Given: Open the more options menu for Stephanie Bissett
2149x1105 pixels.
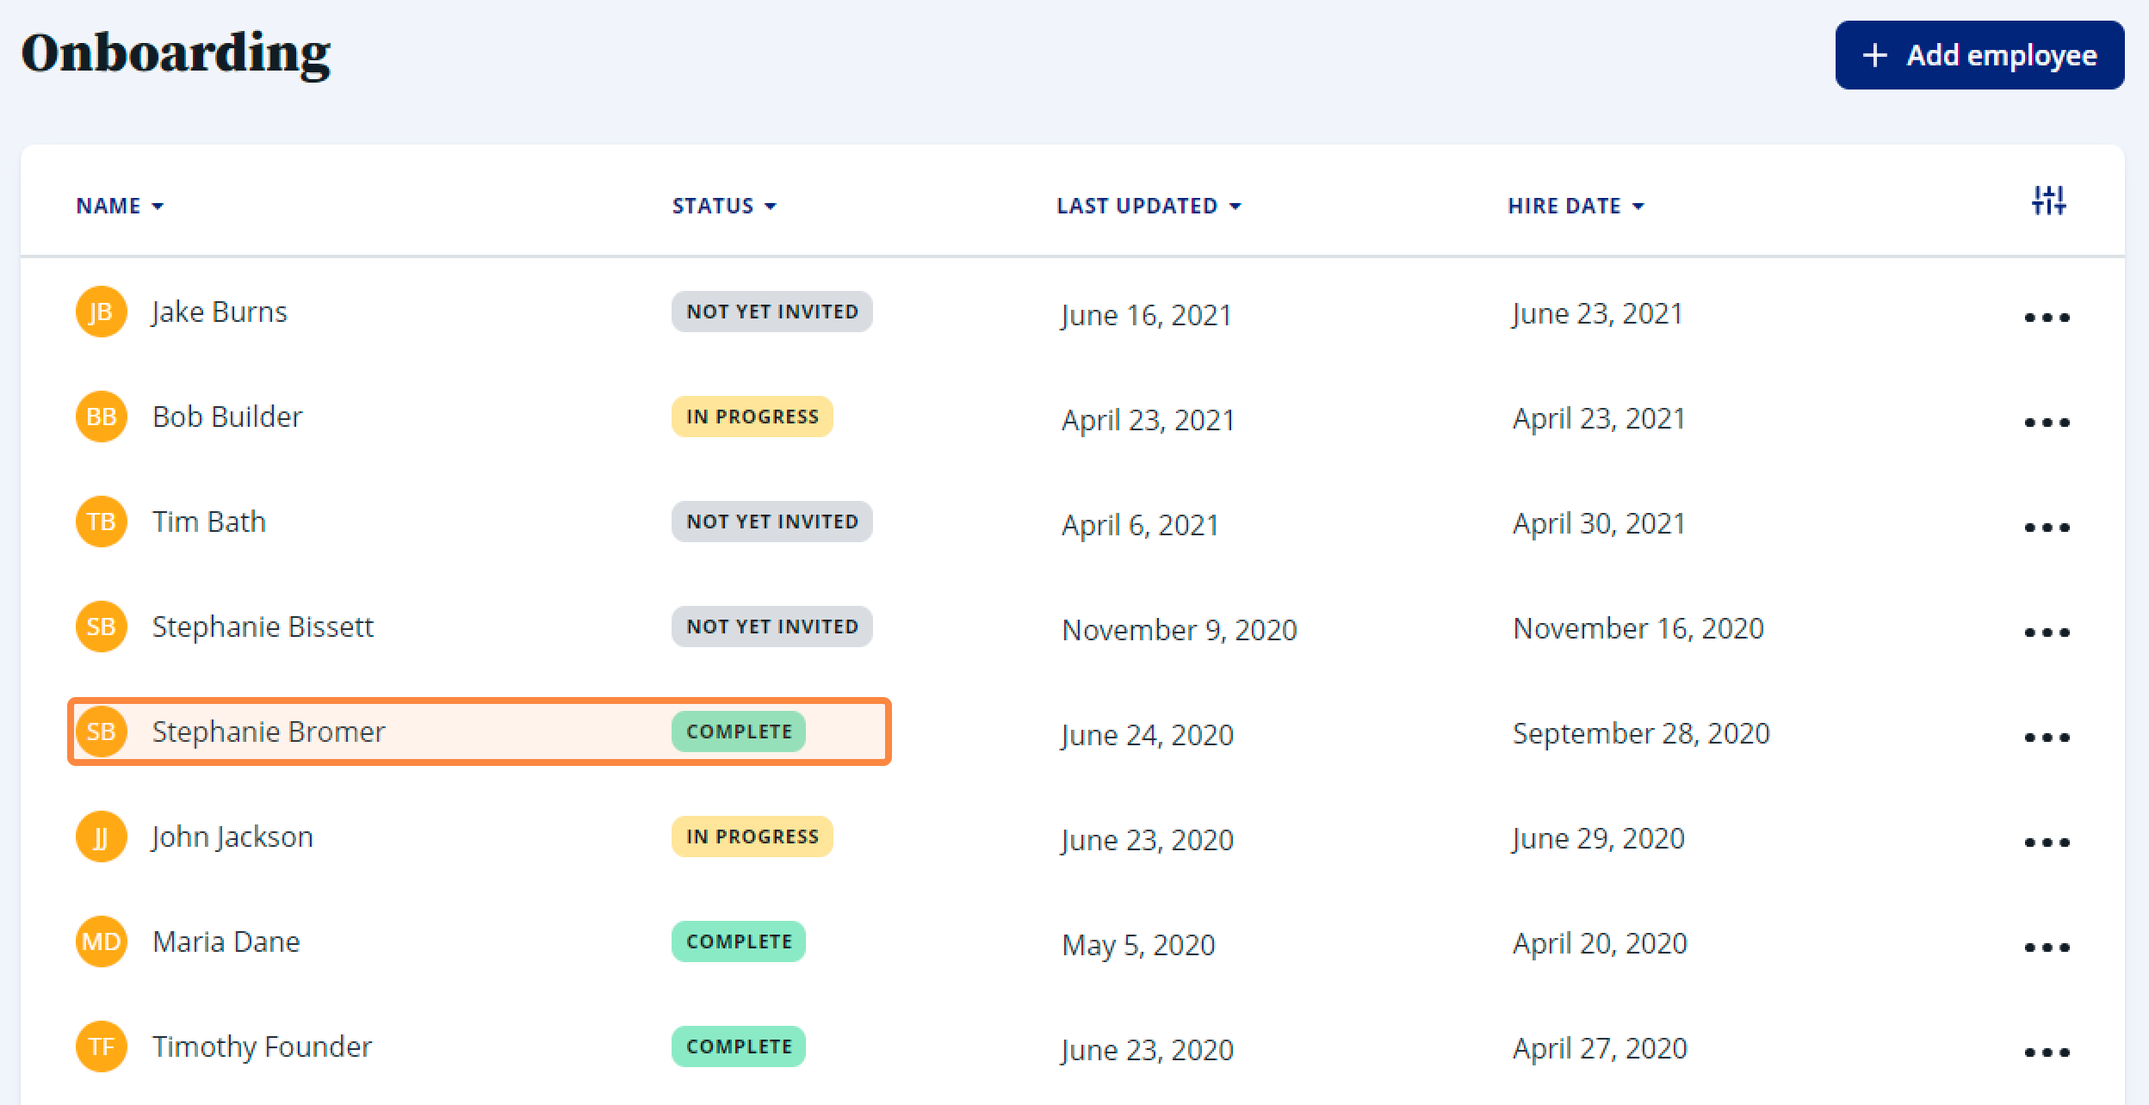Looking at the screenshot, I should click(x=2047, y=633).
